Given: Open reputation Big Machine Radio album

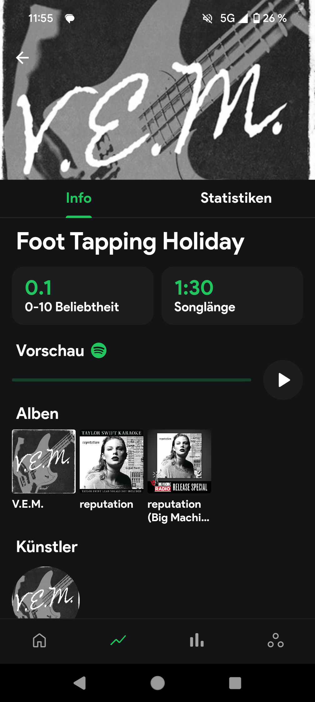Looking at the screenshot, I should 179,461.
